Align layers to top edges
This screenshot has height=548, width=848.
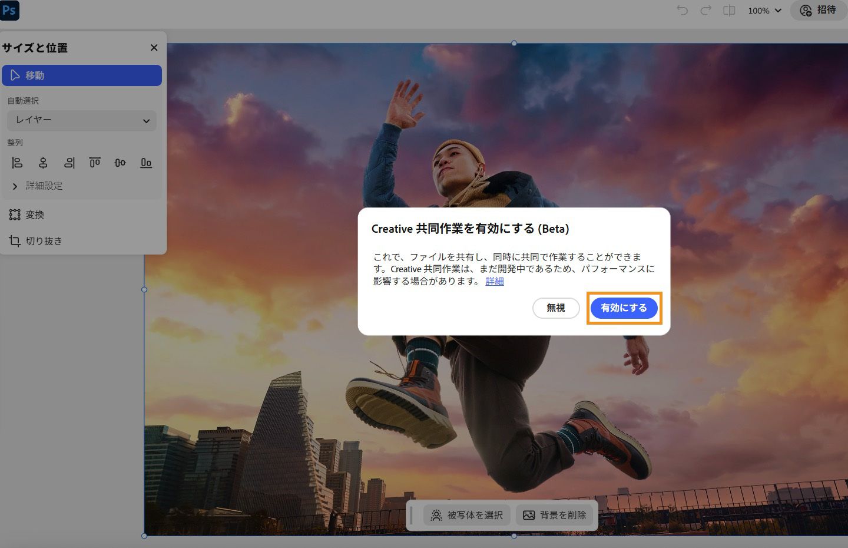(x=94, y=163)
